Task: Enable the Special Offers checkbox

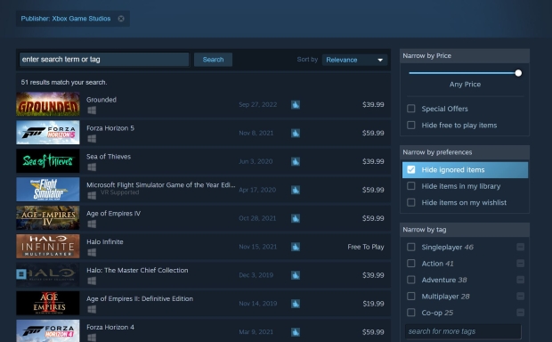Action: 410,109
